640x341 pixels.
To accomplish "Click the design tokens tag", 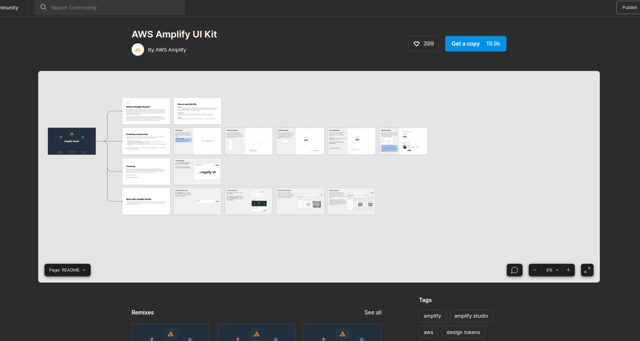I will tap(464, 332).
